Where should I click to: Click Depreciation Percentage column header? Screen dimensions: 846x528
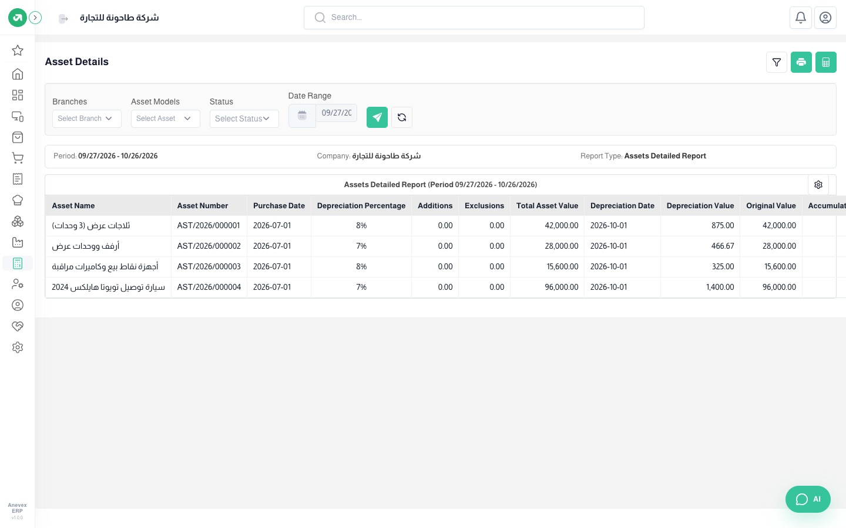point(361,206)
